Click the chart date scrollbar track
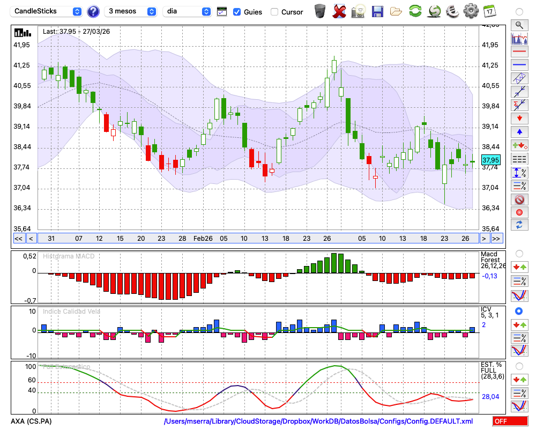 click(x=257, y=239)
